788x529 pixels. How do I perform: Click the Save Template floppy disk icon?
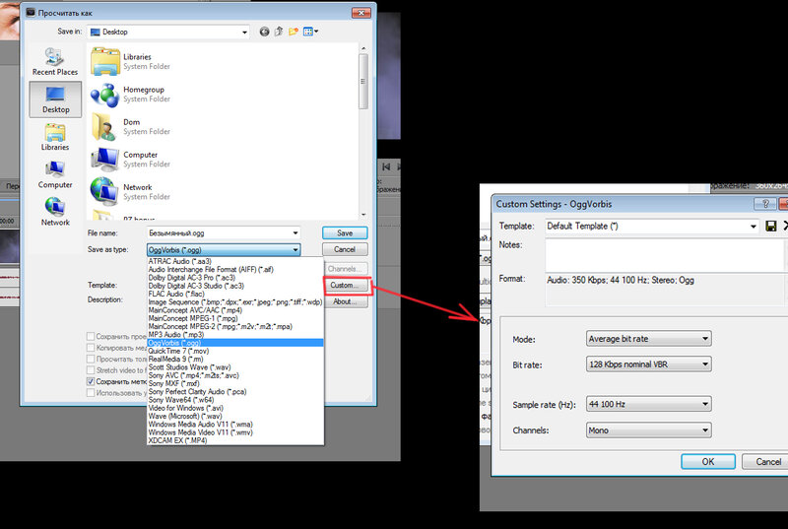(x=770, y=227)
